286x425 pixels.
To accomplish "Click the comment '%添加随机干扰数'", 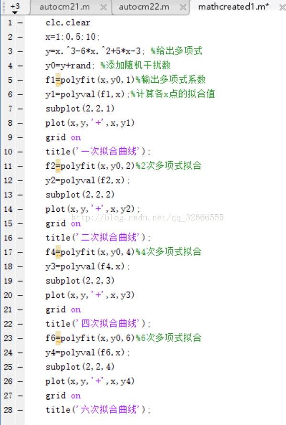I will click(x=136, y=65).
